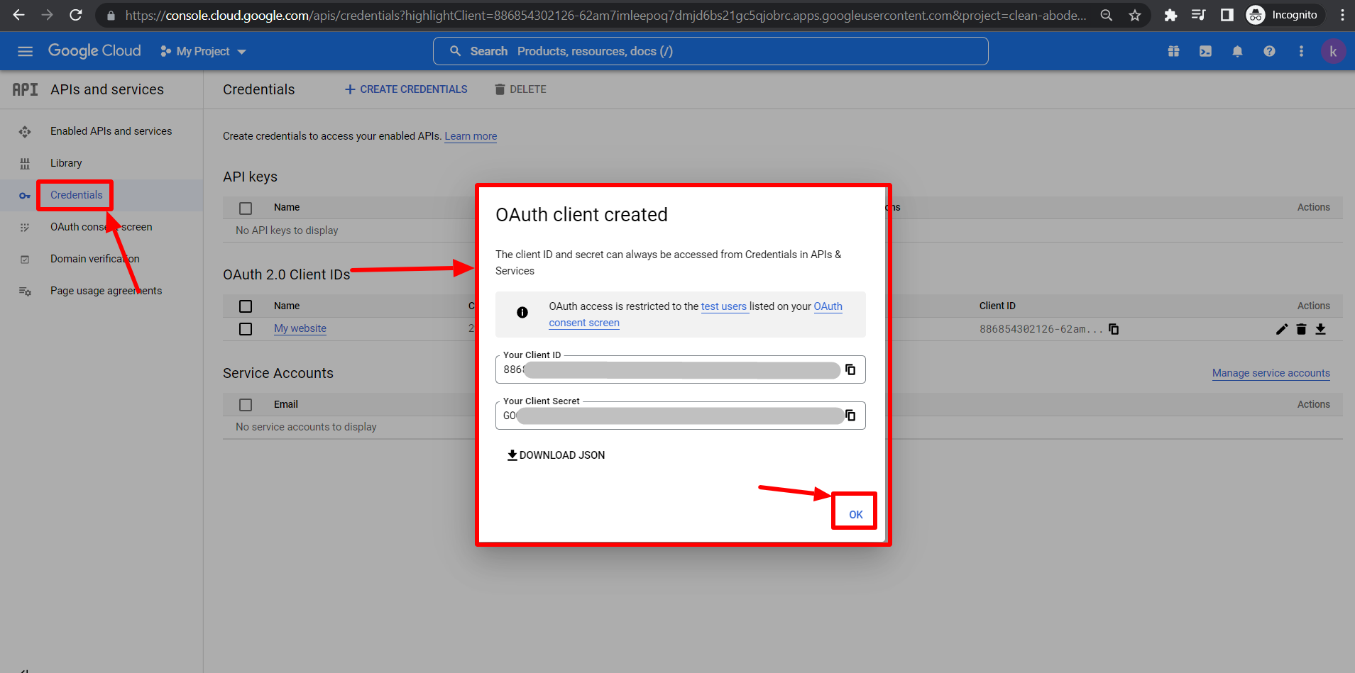This screenshot has height=673, width=1355.
Task: Open Page usage agreements in sidebar
Action: pos(106,291)
